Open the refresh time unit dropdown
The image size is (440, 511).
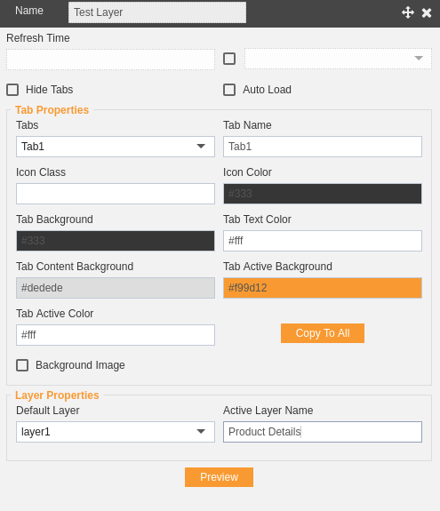[338, 59]
